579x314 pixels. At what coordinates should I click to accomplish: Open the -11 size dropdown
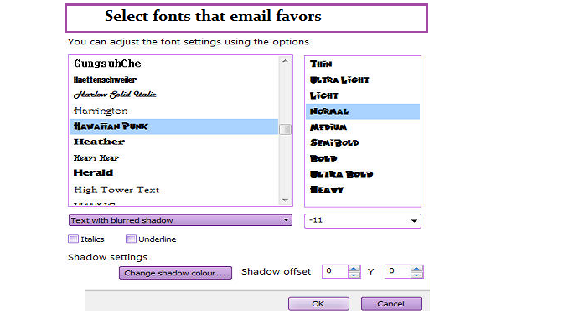[363, 221]
